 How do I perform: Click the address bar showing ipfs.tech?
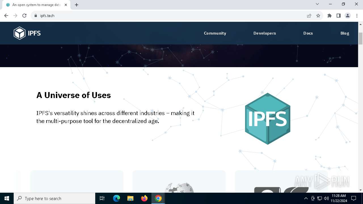point(170,16)
